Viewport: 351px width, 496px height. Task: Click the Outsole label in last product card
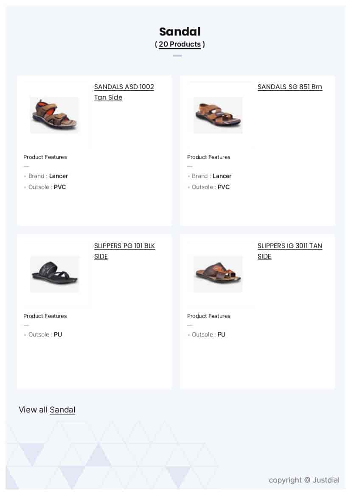[x=203, y=334]
